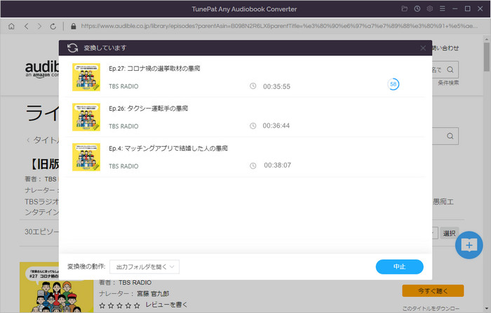The image size is (491, 313).
Task: Click 条件検索 link
Action: coord(448,83)
